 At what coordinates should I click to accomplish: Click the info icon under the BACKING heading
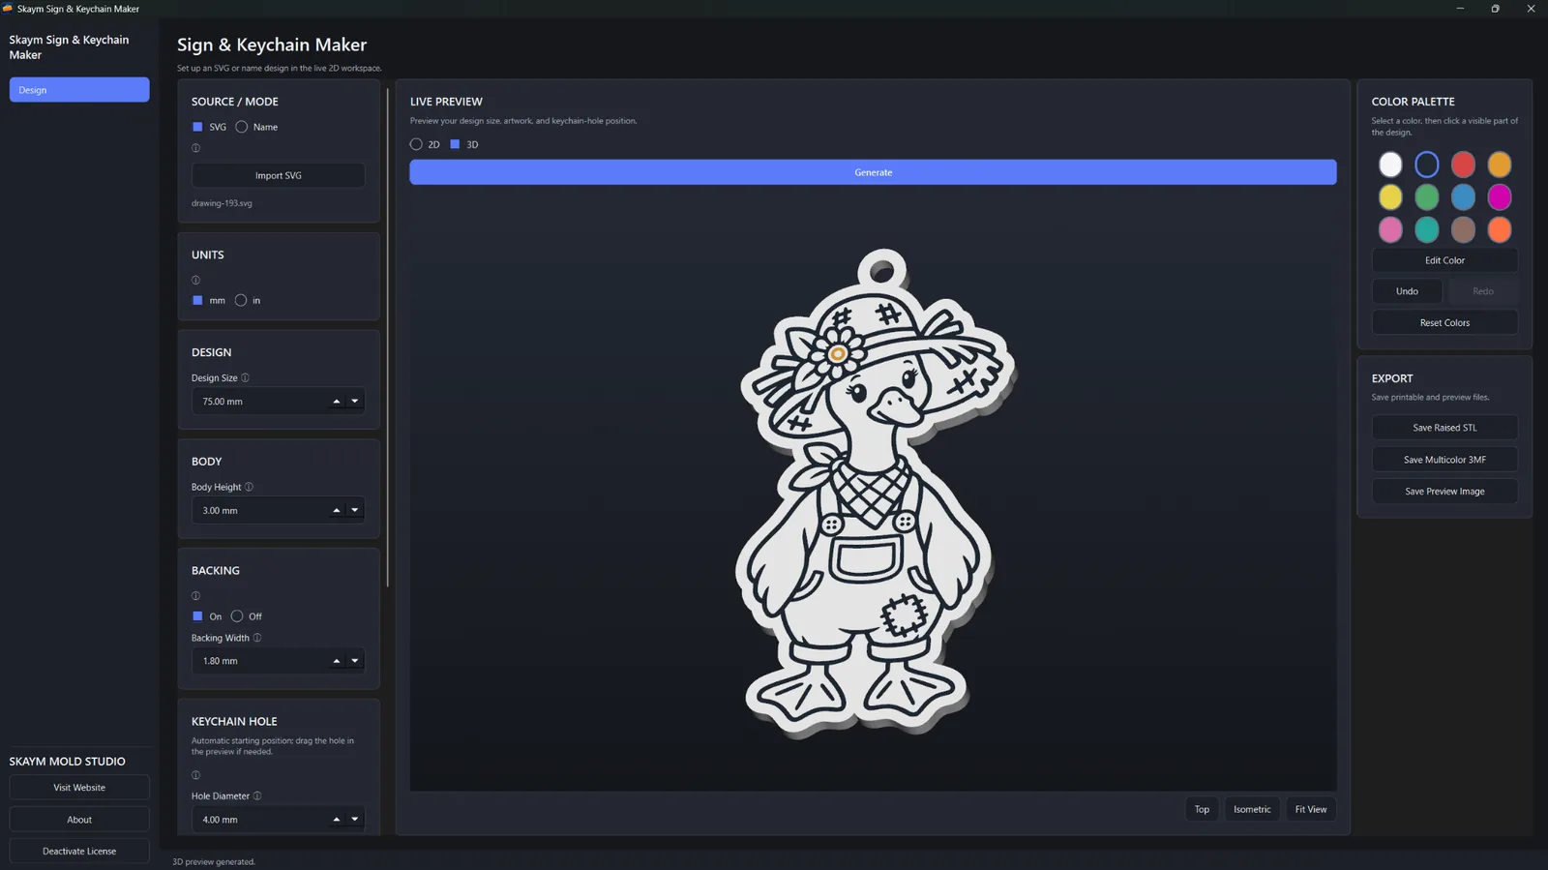point(195,596)
